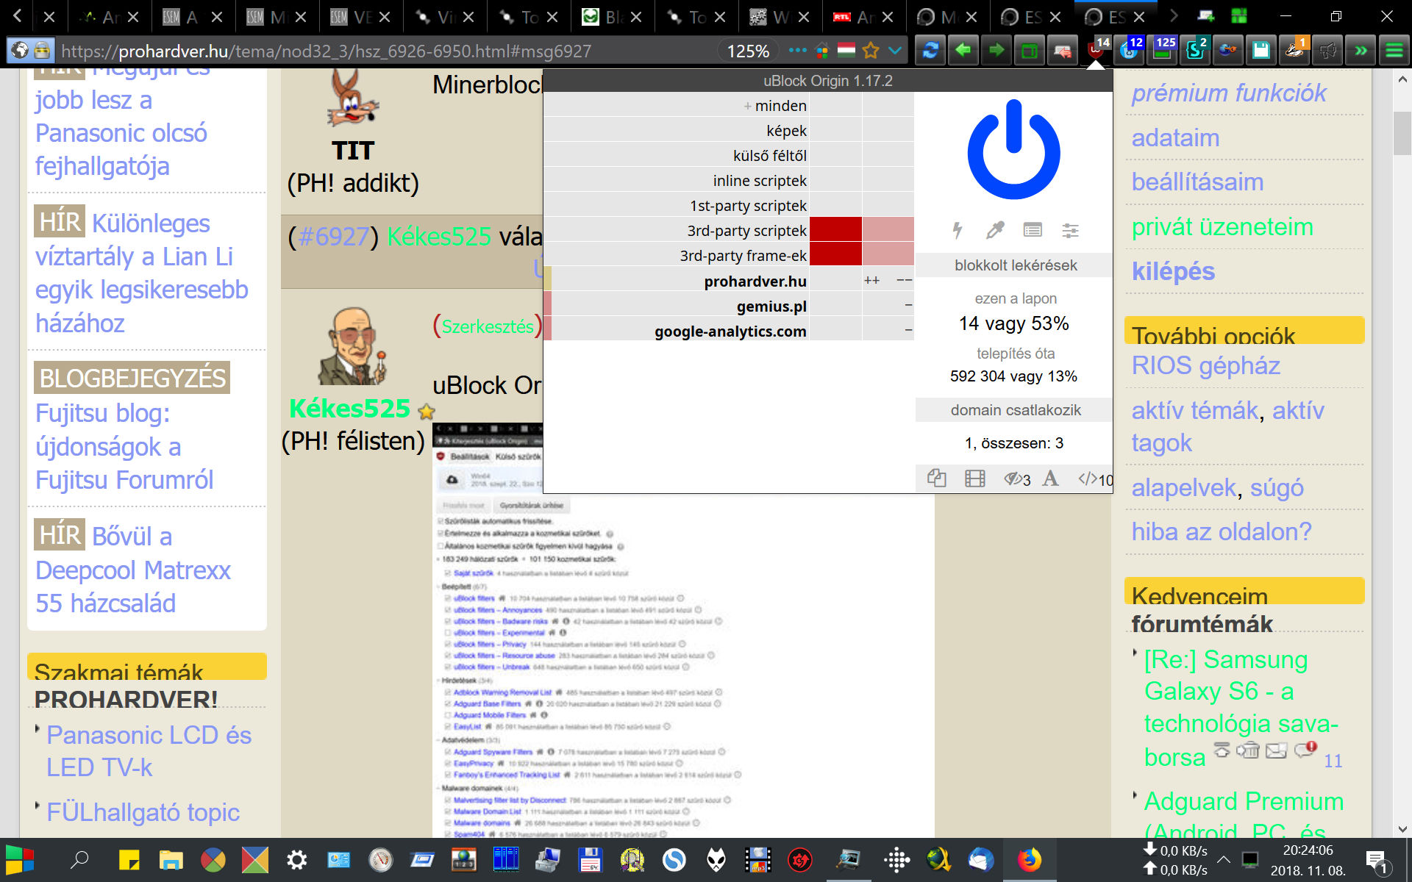The width and height of the screenshot is (1412, 882).
Task: Open the address bar dropdown chevron
Action: (895, 51)
